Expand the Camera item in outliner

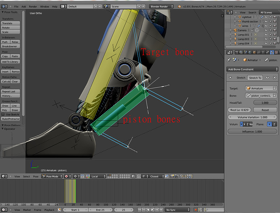pyautogui.click(x=231, y=30)
